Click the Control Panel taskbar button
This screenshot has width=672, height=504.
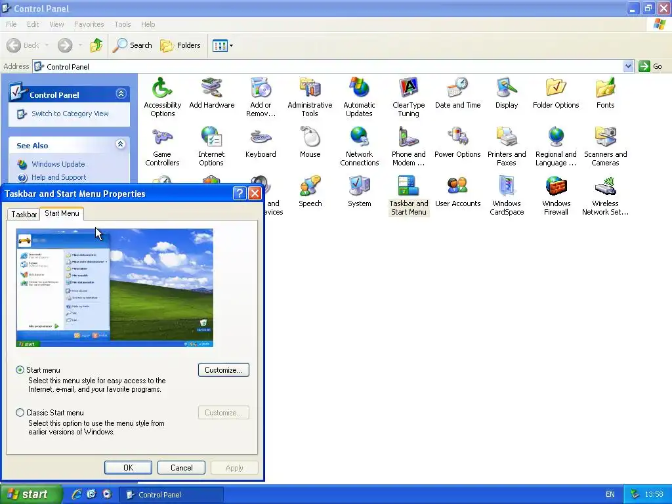point(171,495)
